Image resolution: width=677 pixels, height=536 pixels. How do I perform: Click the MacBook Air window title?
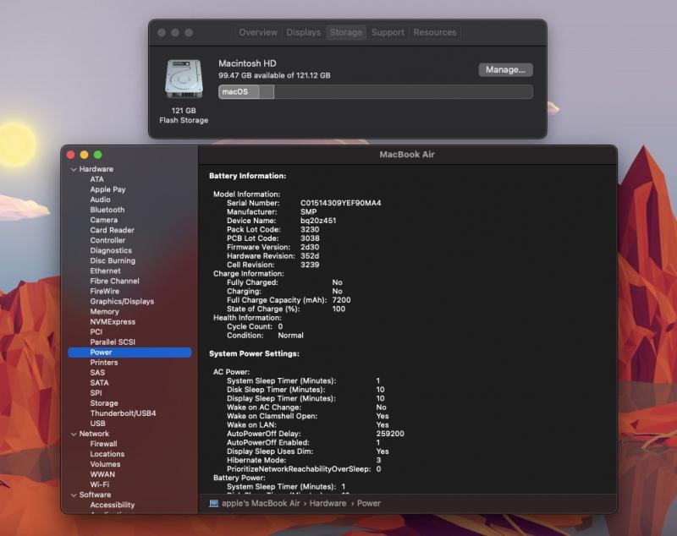(x=407, y=155)
